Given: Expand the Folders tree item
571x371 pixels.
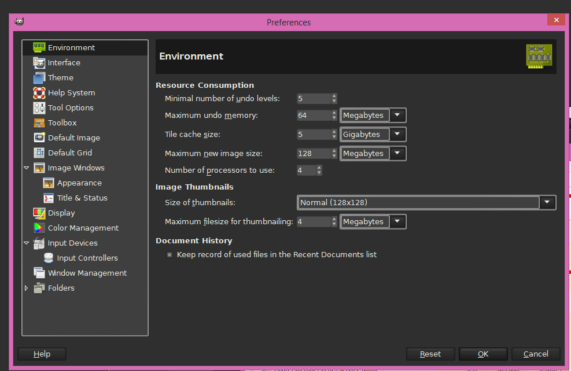Looking at the screenshot, I should pos(26,288).
